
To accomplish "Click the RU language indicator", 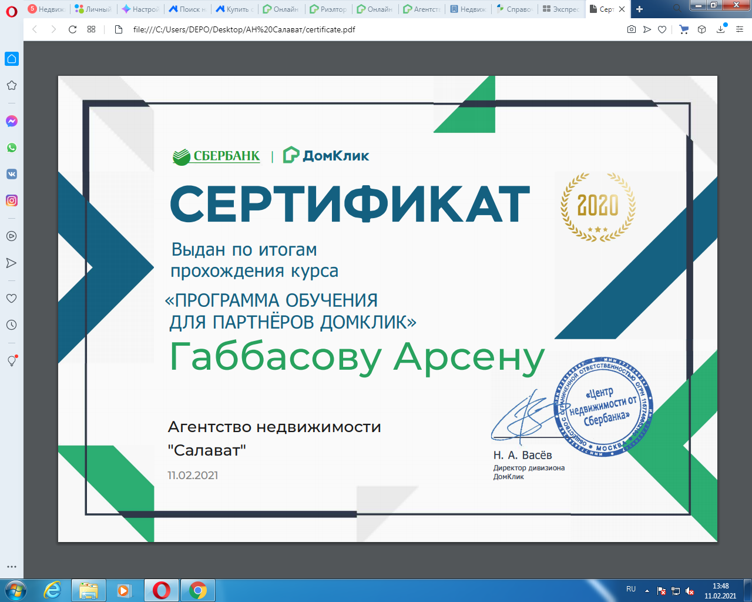I will tap(631, 589).
